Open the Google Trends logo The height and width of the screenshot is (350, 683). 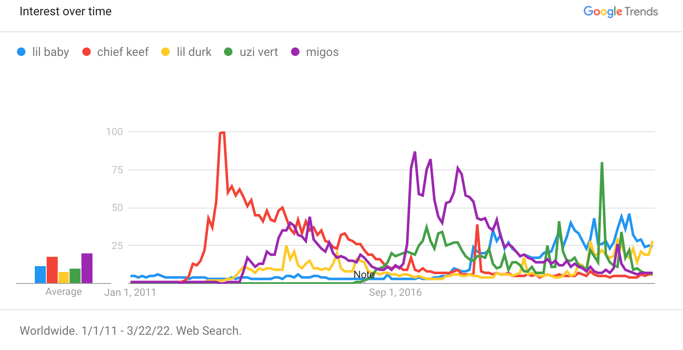tap(621, 11)
